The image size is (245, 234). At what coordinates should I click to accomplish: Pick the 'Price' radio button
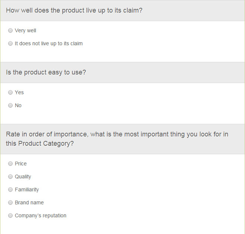tap(10, 164)
